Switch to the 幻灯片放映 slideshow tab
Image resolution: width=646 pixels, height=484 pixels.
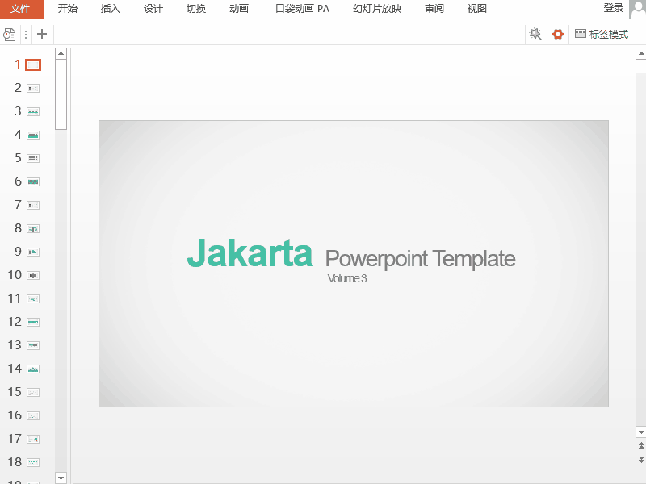click(x=377, y=9)
